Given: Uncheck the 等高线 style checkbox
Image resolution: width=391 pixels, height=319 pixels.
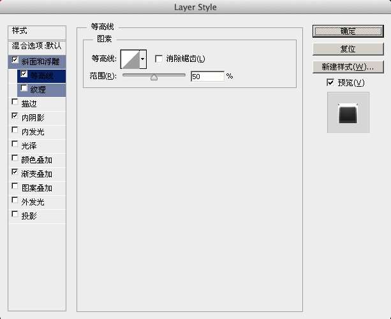Looking at the screenshot, I should coord(24,74).
